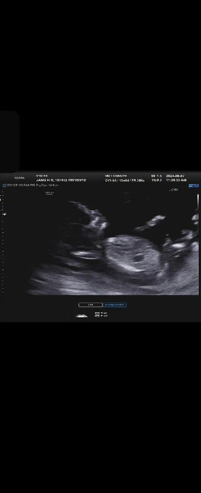Viewport: 201px width, 493px height.
Task: Click the 2D mode indicator label
Action: point(4,185)
